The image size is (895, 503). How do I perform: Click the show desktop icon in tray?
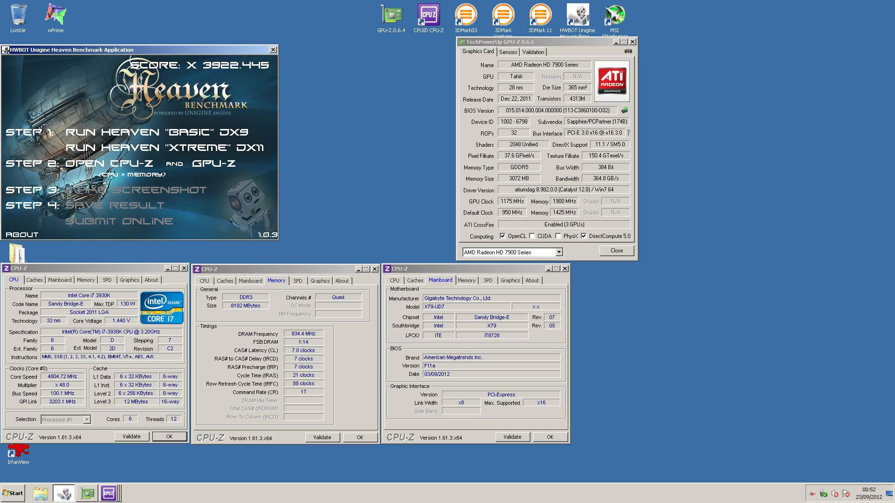click(889, 494)
